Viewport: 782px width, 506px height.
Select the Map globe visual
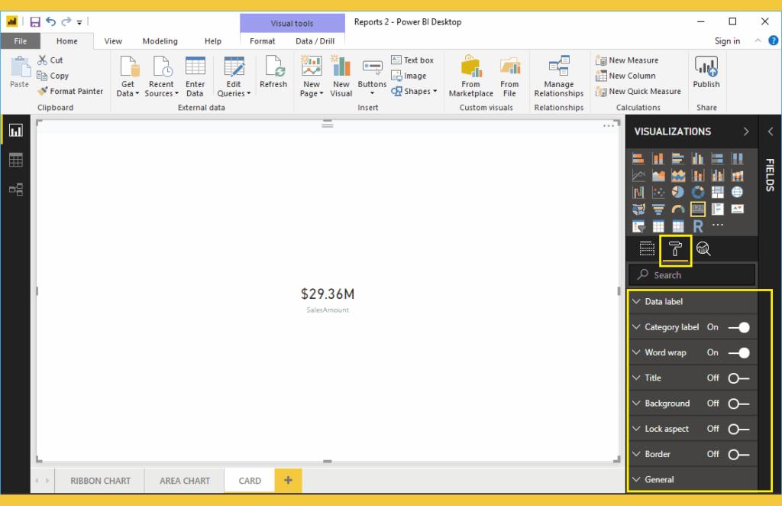click(737, 192)
